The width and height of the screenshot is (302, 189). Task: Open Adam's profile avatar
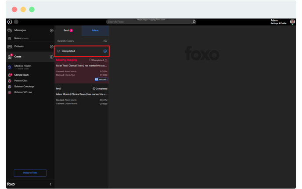(292, 22)
